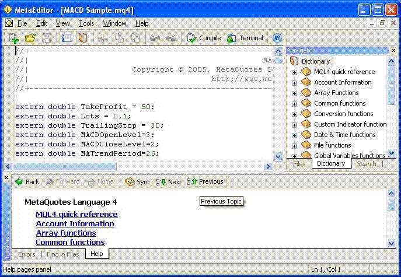Open the Tools menu

86,23
